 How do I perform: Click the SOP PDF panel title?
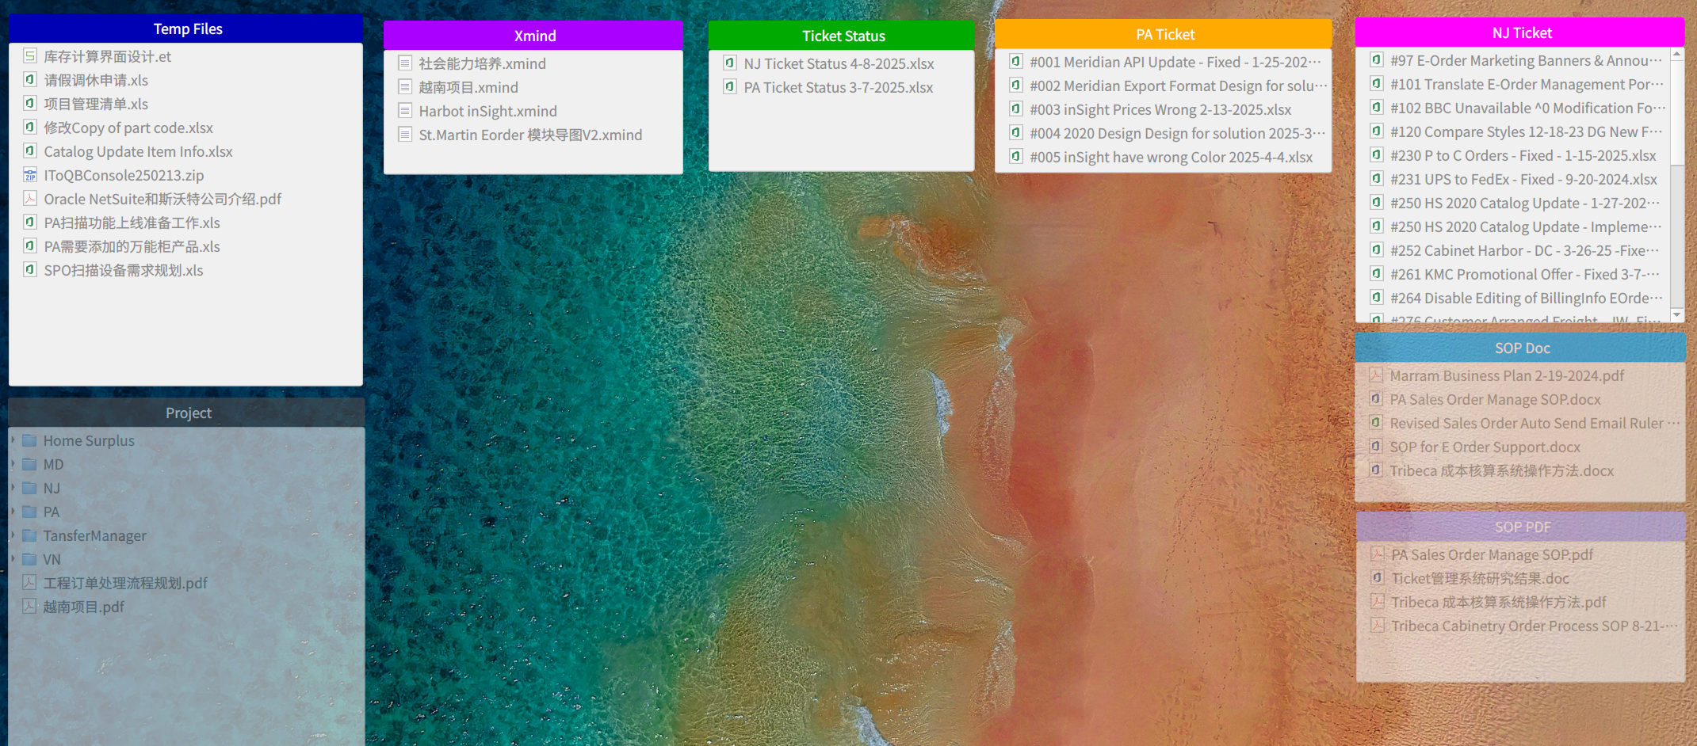tap(1522, 527)
